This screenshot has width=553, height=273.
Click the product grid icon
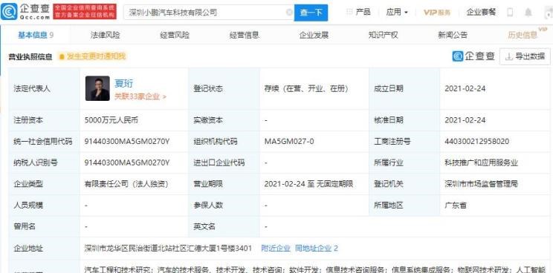349,12
